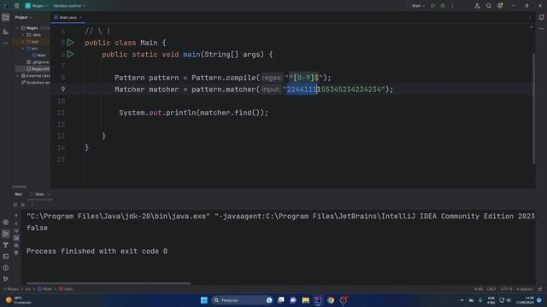Open more tool windows ellipsis on left
Image resolution: width=547 pixels, height=307 pixels.
pyautogui.click(x=6, y=43)
